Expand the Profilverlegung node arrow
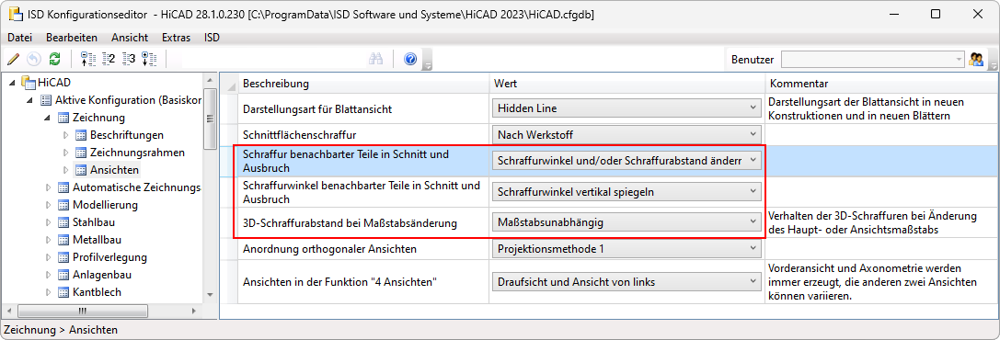Screen dimensions: 1000x340 point(48,258)
